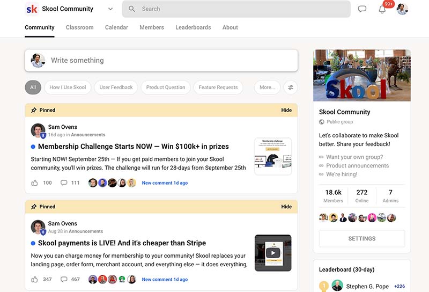This screenshot has width=429, height=292.
Task: Filter by How I Use Skool
Action: pyautogui.click(x=68, y=87)
